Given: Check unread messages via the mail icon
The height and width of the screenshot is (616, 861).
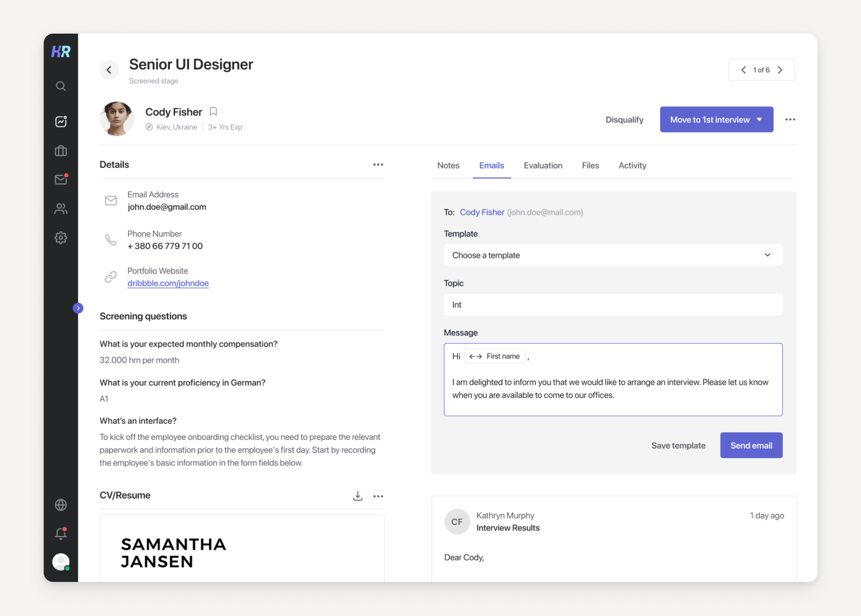Looking at the screenshot, I should pyautogui.click(x=61, y=180).
